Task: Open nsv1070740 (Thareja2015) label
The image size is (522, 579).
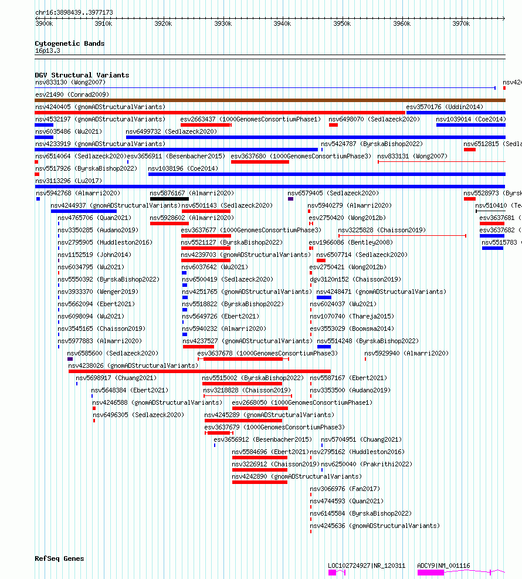Action: [352, 316]
